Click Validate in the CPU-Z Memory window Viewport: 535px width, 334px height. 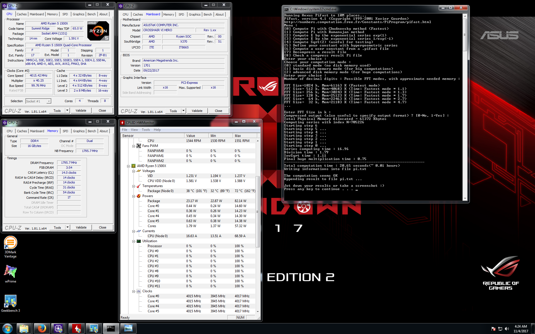(81, 227)
